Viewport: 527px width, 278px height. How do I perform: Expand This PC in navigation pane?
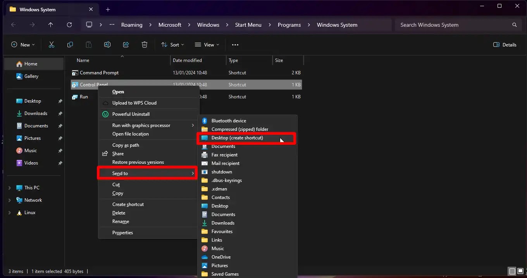tap(10, 188)
